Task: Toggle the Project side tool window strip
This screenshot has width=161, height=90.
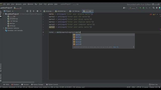Action: 1,14
